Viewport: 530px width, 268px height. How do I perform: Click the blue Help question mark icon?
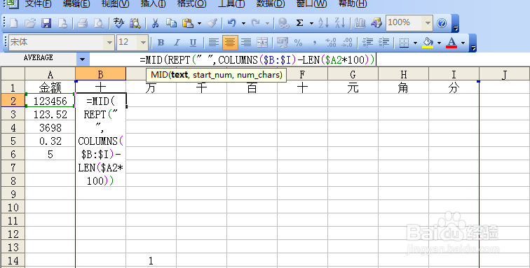click(x=442, y=23)
